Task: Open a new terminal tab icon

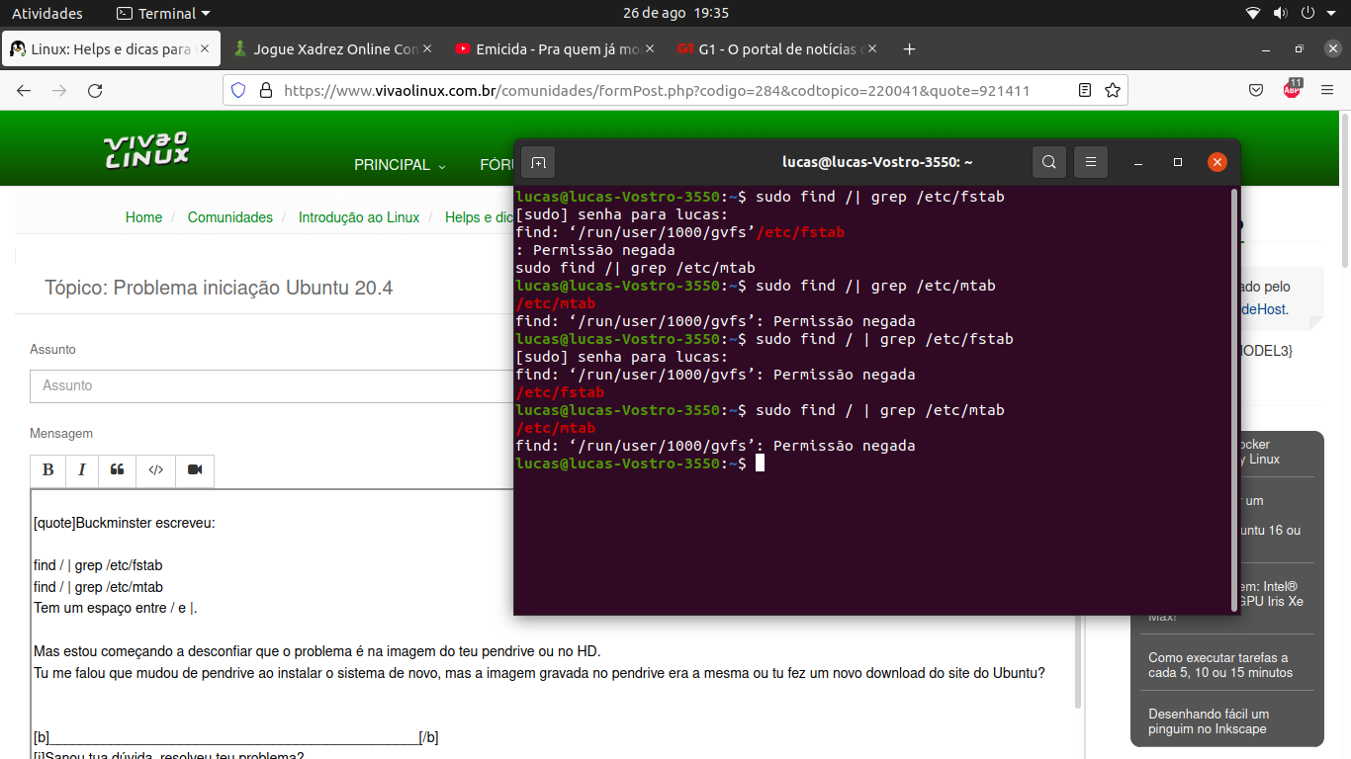Action: tap(539, 162)
